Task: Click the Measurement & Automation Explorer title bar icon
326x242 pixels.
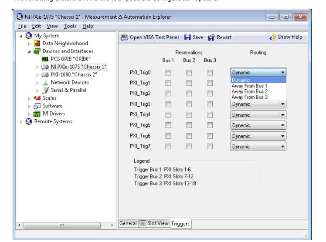Action: pos(19,17)
